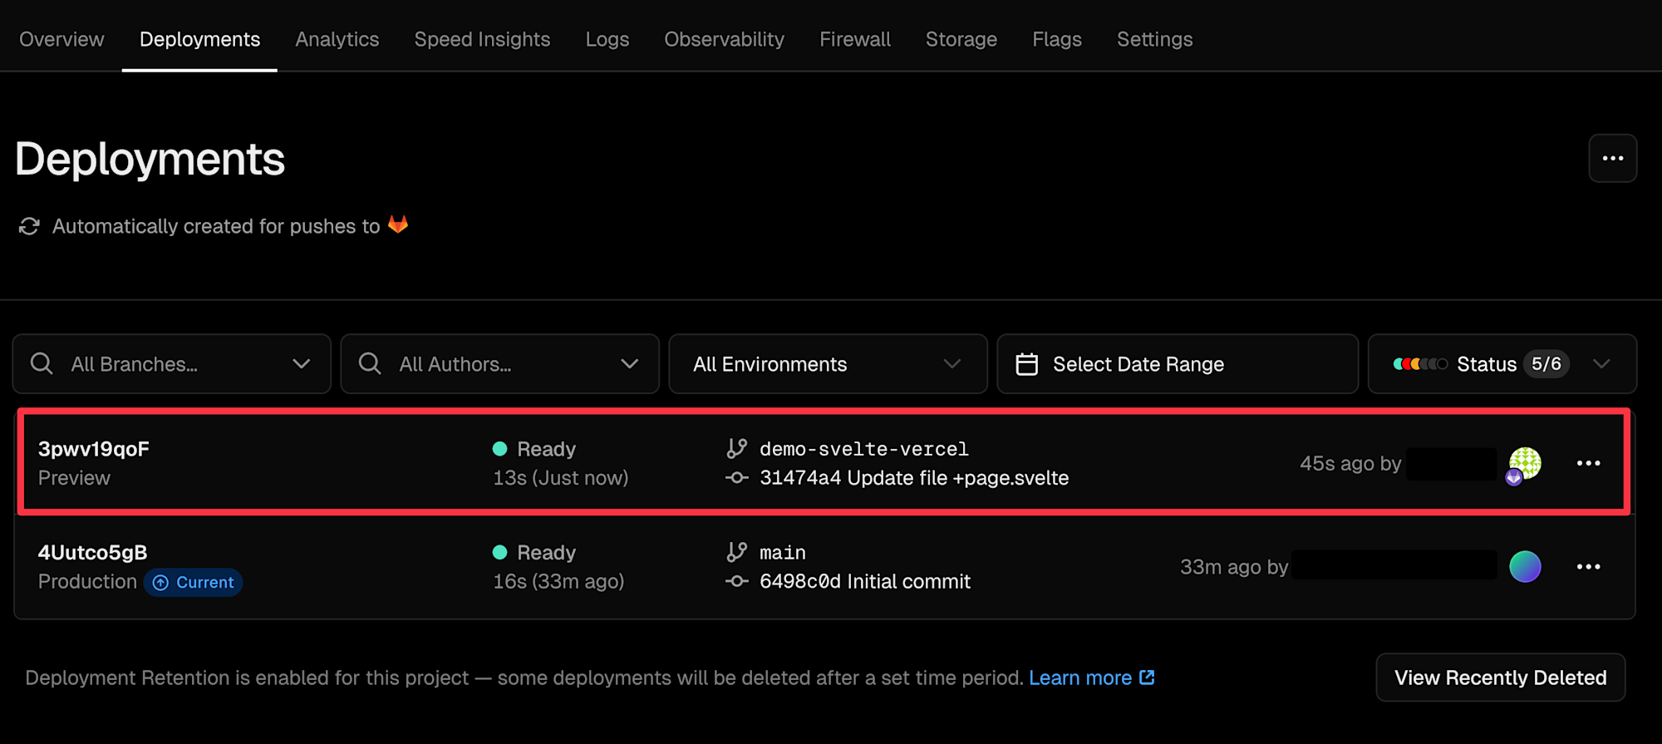Open the Firewall tab

click(854, 39)
